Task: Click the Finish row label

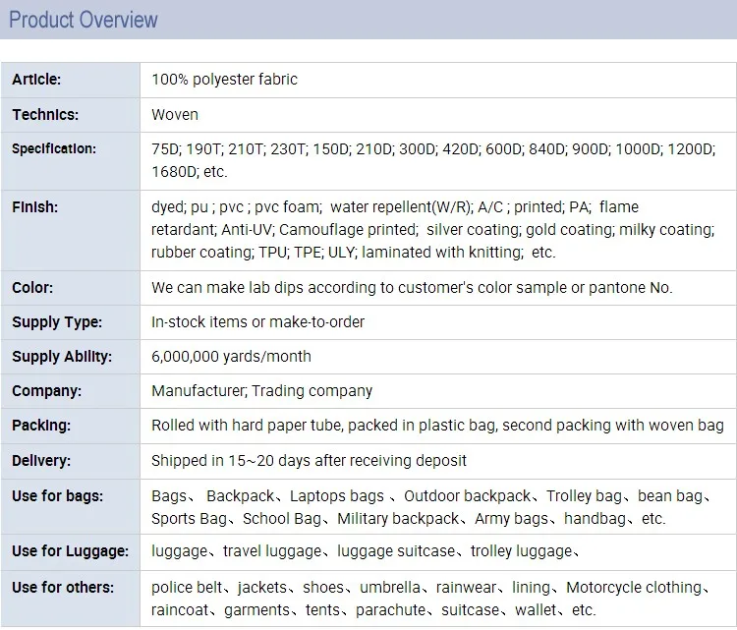Action: (x=35, y=207)
